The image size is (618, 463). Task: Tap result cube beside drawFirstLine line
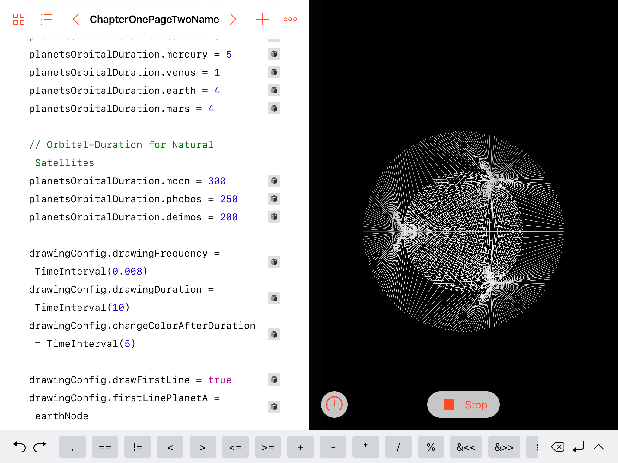pyautogui.click(x=274, y=380)
